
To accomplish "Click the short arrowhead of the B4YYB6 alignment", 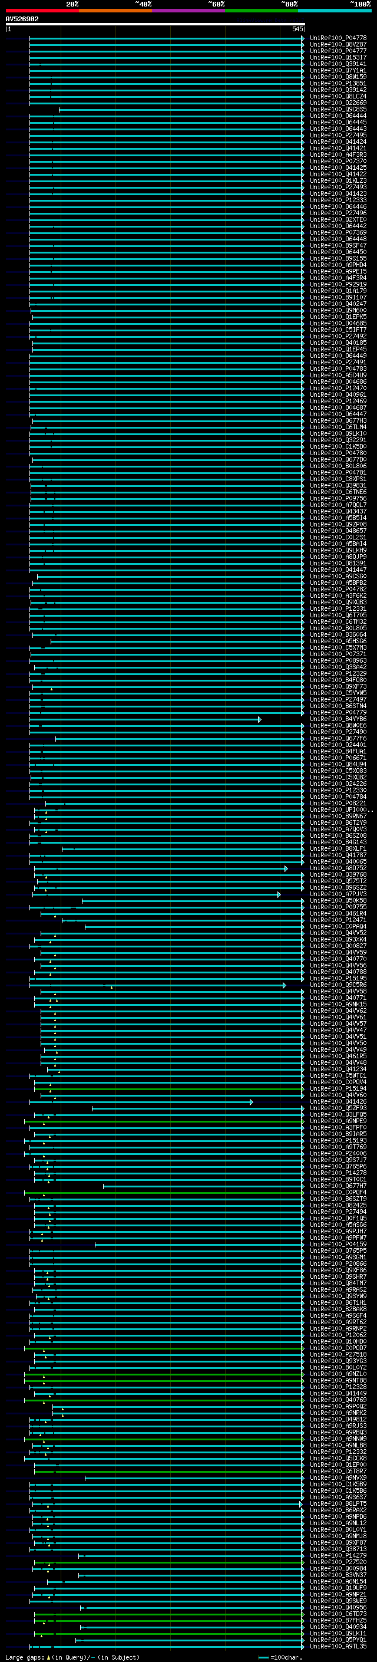I will [x=260, y=719].
